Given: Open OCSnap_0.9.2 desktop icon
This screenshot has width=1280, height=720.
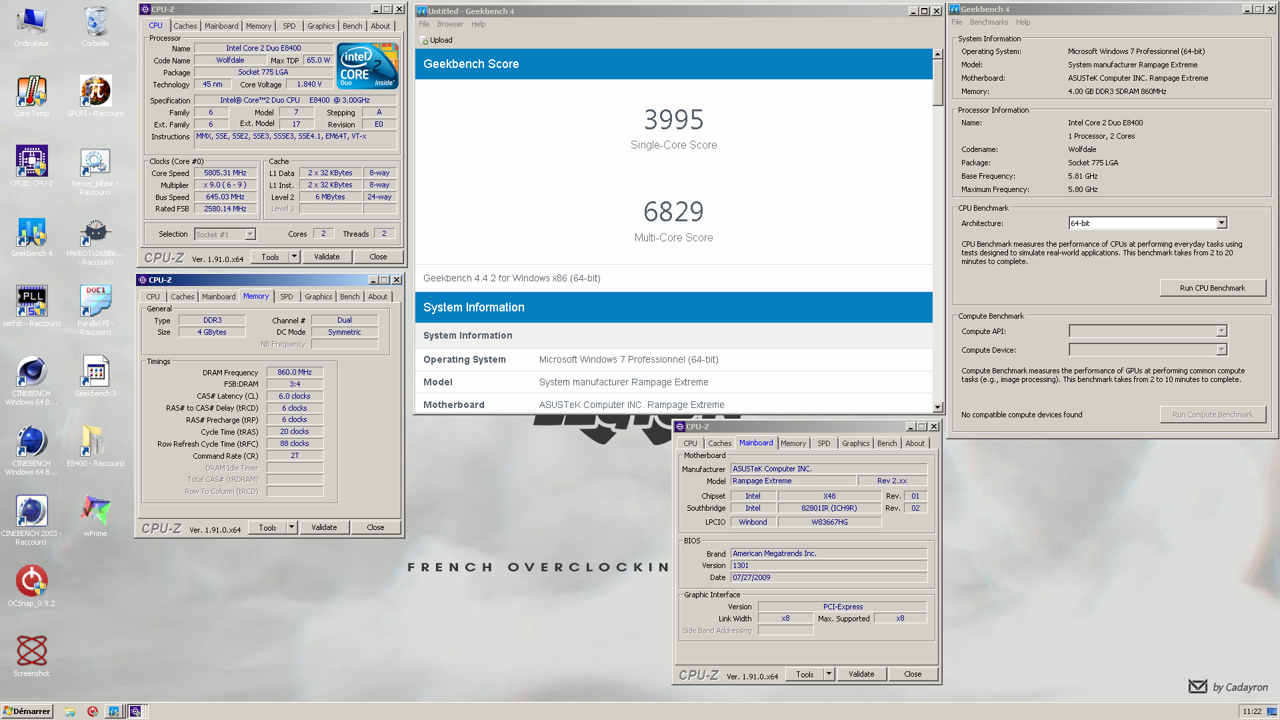Looking at the screenshot, I should (31, 587).
